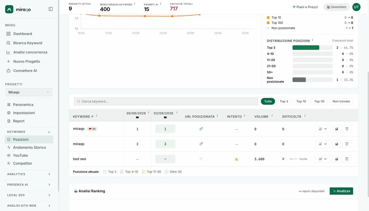Delete the miraqo DE keyword
Image resolution: width=369 pixels, height=211 pixels.
click(347, 129)
